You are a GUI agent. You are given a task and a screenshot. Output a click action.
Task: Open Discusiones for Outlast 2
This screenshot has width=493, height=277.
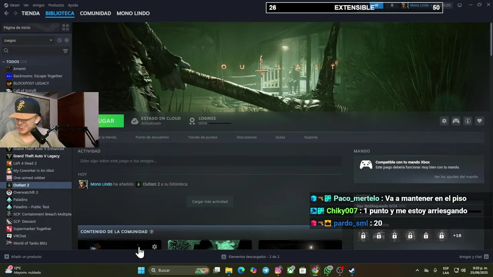point(246,137)
